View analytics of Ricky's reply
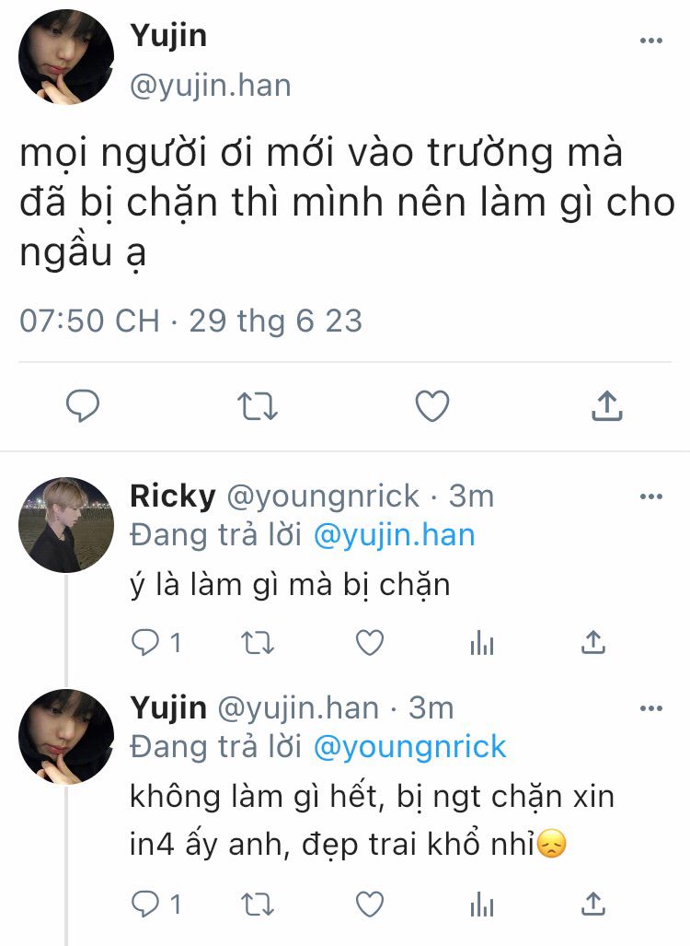 tap(482, 643)
